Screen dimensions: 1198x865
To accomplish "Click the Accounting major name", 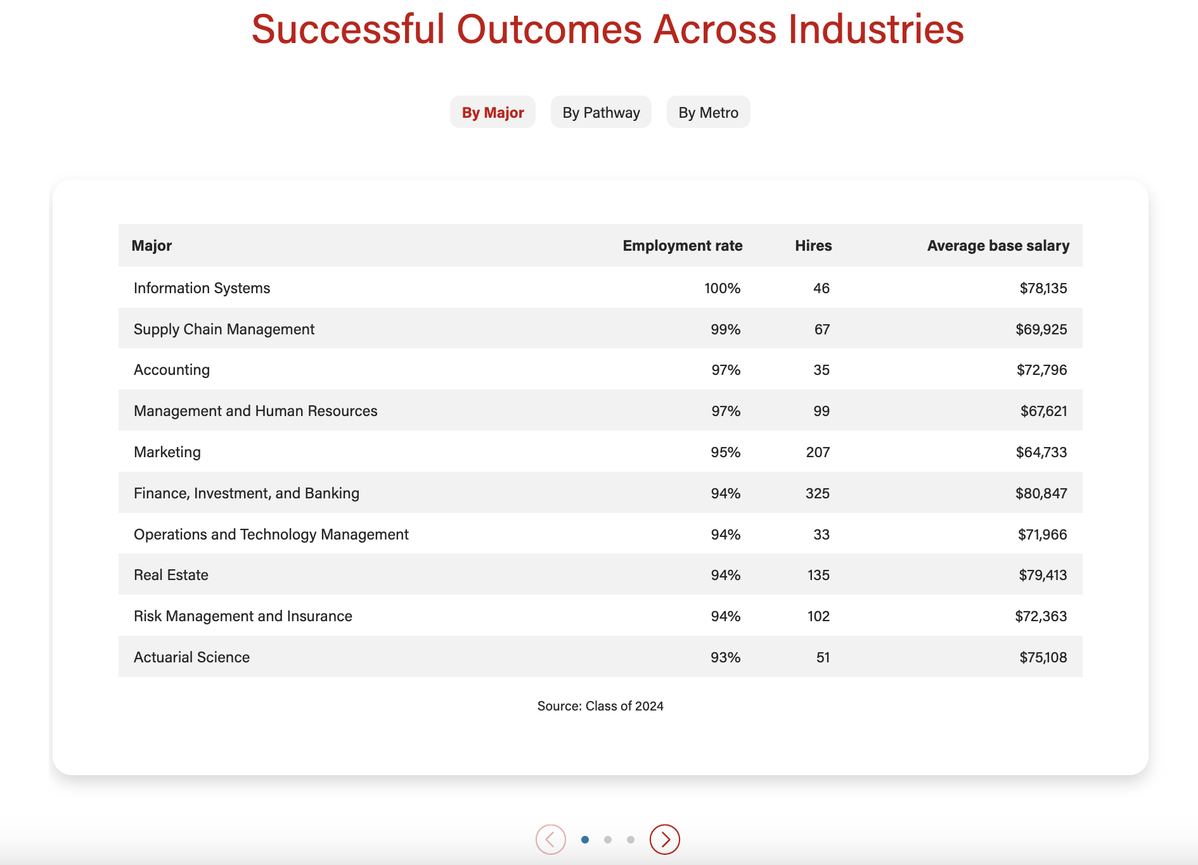I will click(172, 370).
